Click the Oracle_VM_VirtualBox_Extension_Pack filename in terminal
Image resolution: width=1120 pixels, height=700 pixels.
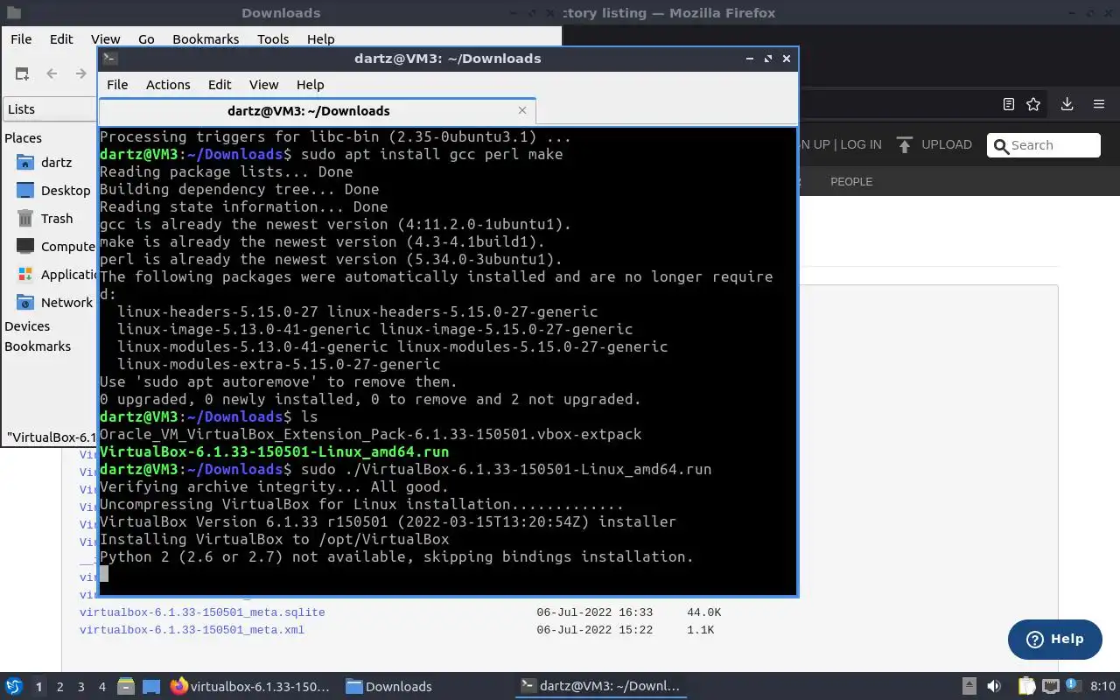(371, 434)
